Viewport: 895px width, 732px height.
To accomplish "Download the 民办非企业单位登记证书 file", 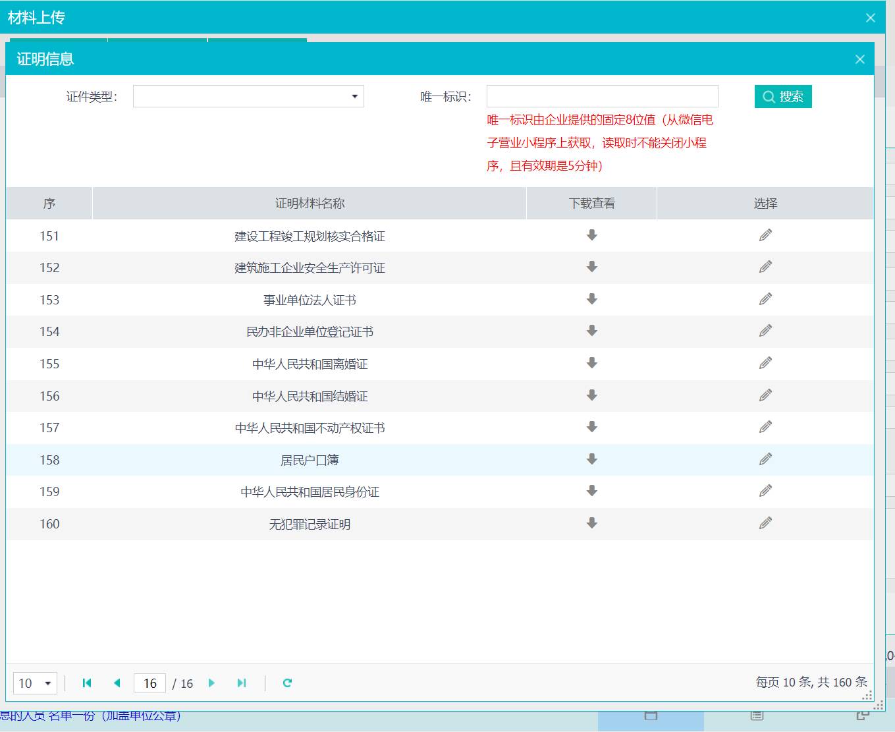I will [592, 331].
